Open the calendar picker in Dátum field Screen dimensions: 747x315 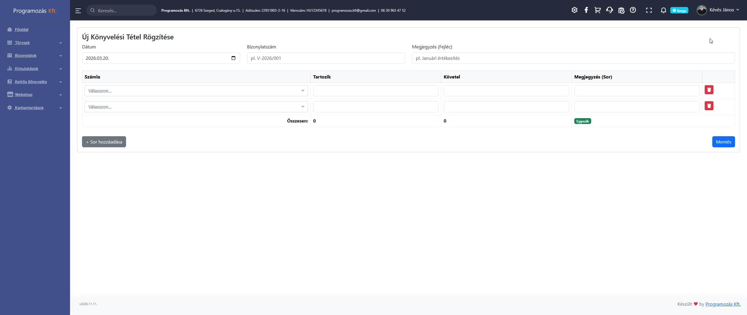point(233,58)
